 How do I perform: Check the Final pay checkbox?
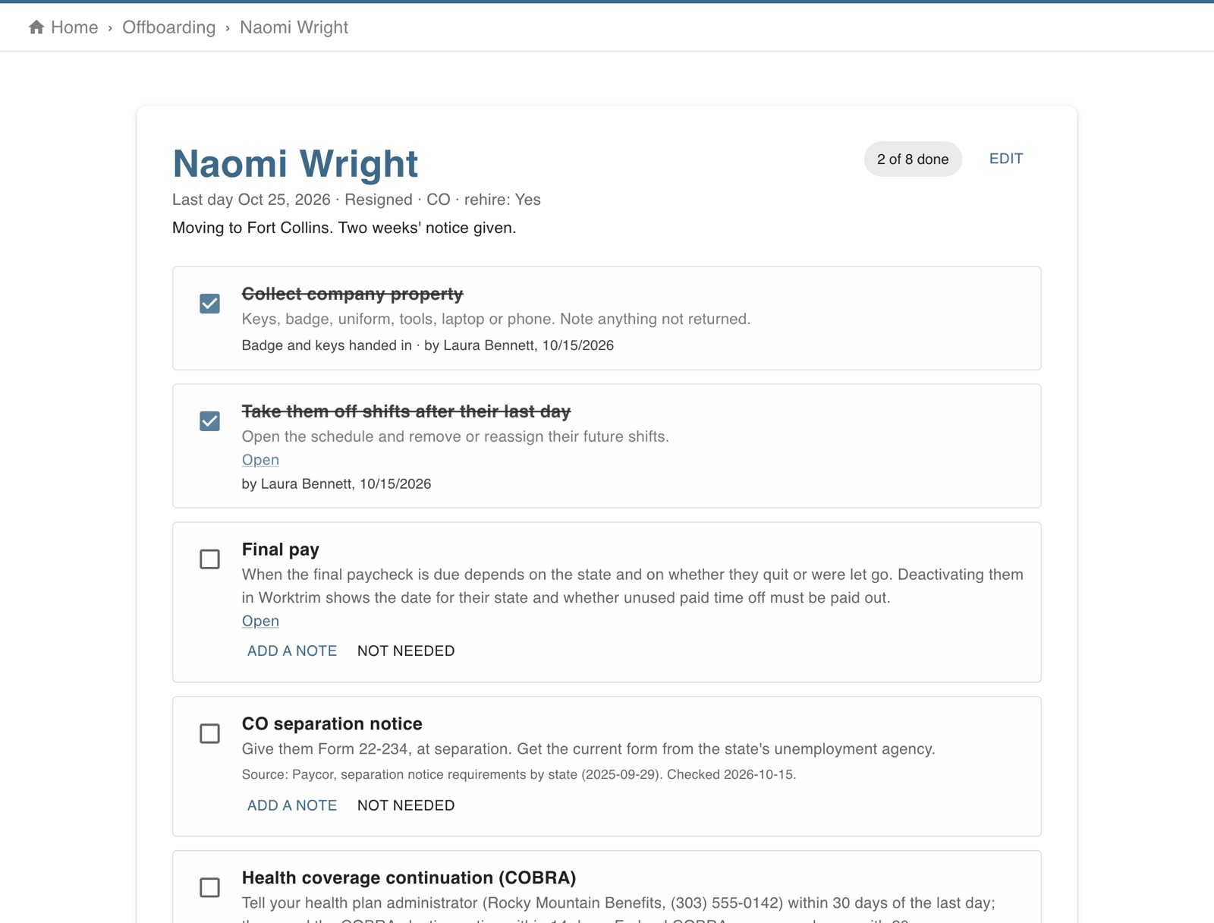(x=210, y=559)
